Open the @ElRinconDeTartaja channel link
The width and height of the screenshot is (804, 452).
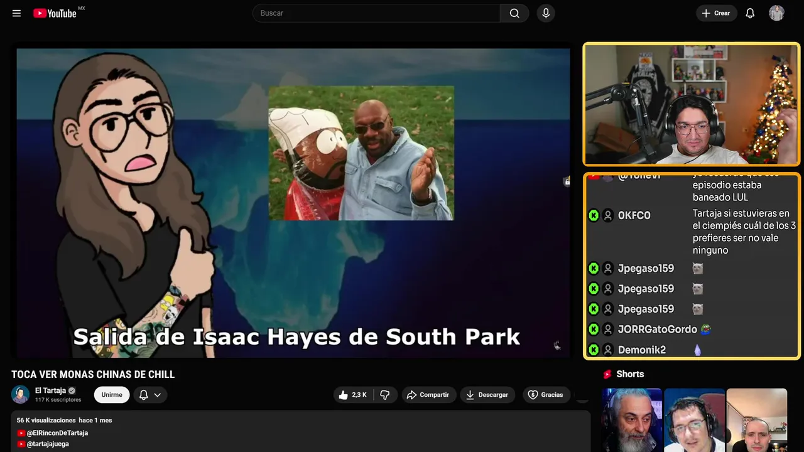pyautogui.click(x=57, y=433)
